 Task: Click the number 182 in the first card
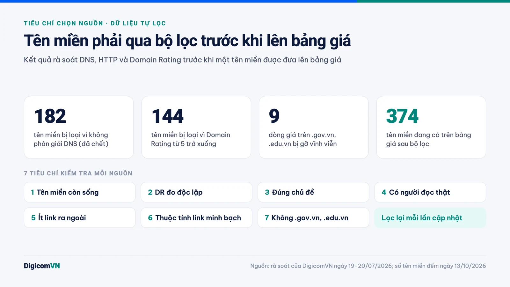point(50,116)
